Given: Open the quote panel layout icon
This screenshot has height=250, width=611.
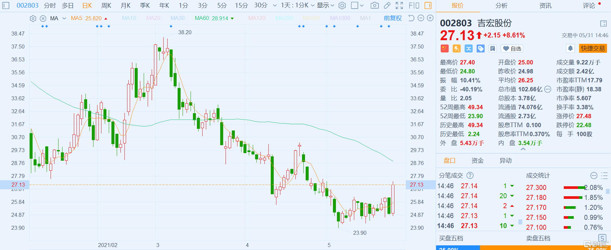Looking at the screenshot, I should tap(603, 24).
